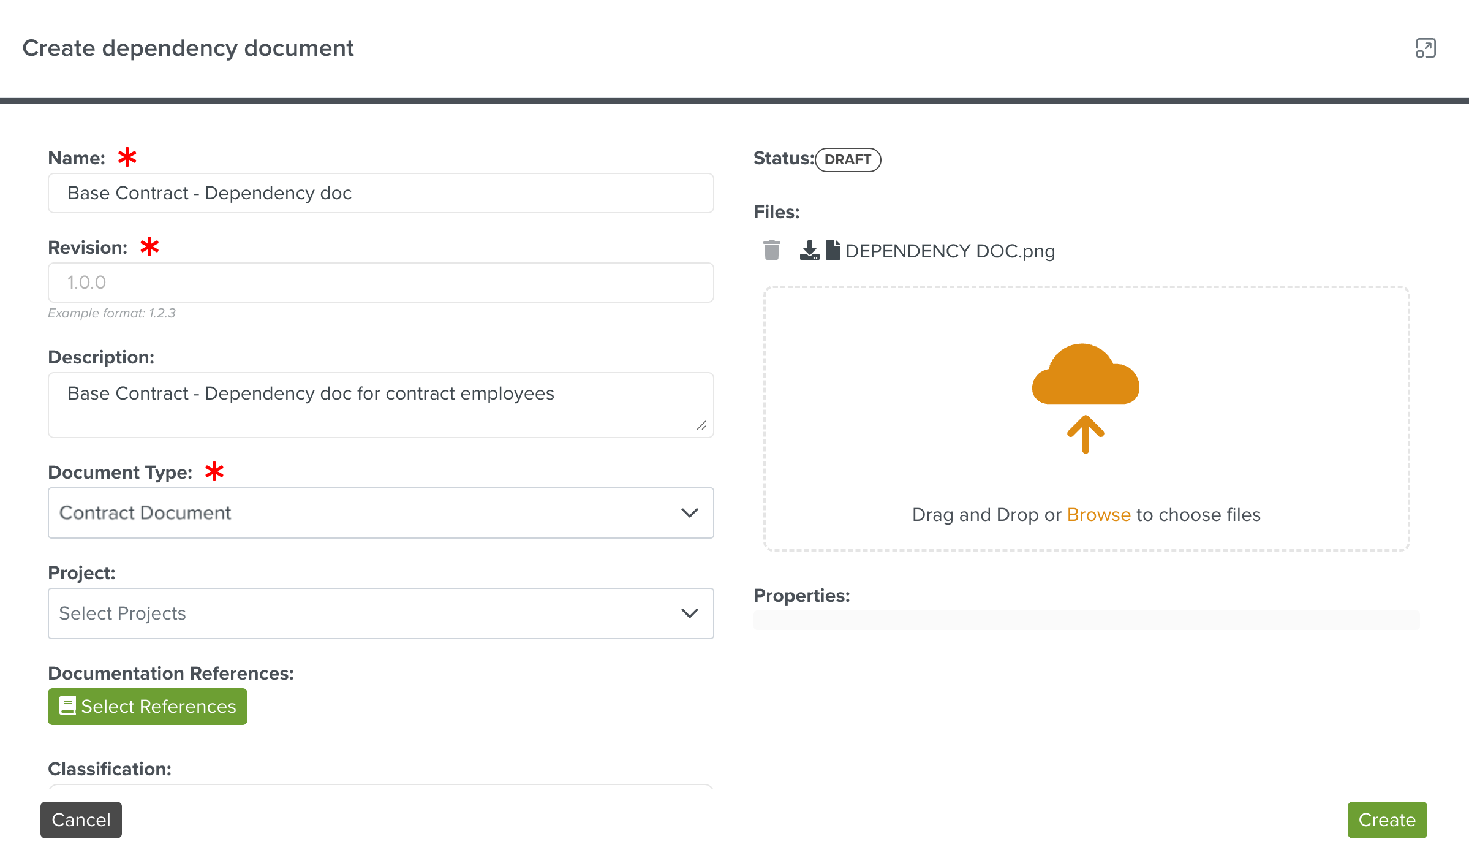
Task: Click the book icon in Select References
Action: 67,706
